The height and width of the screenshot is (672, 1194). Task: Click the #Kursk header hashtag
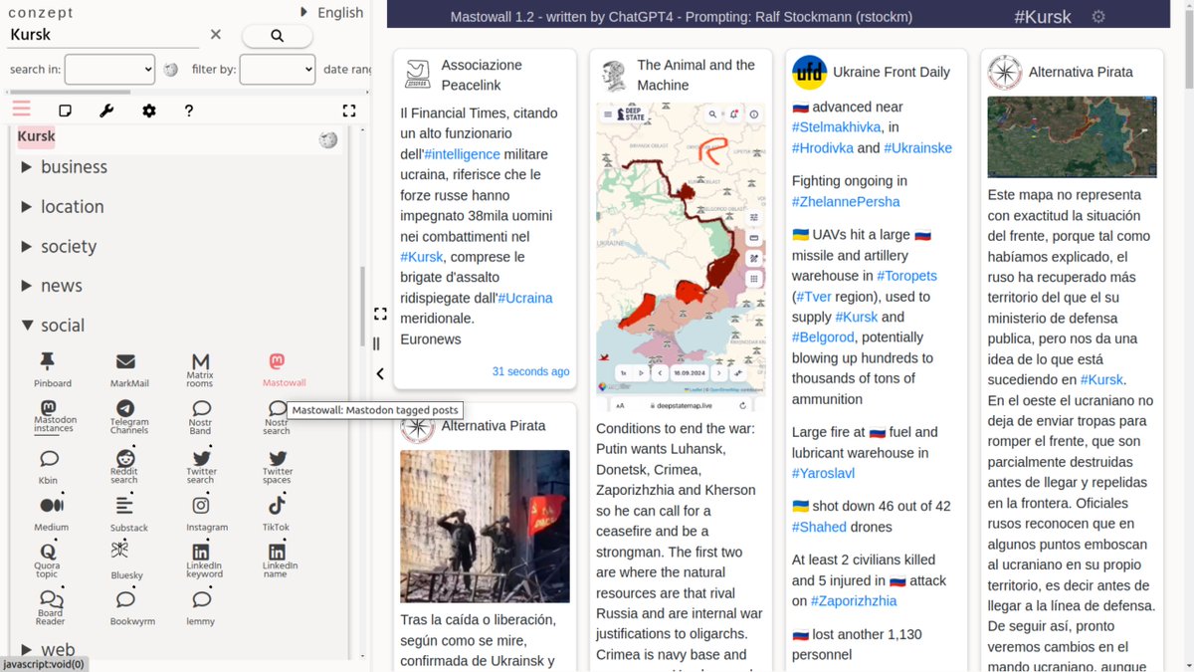(x=1043, y=17)
